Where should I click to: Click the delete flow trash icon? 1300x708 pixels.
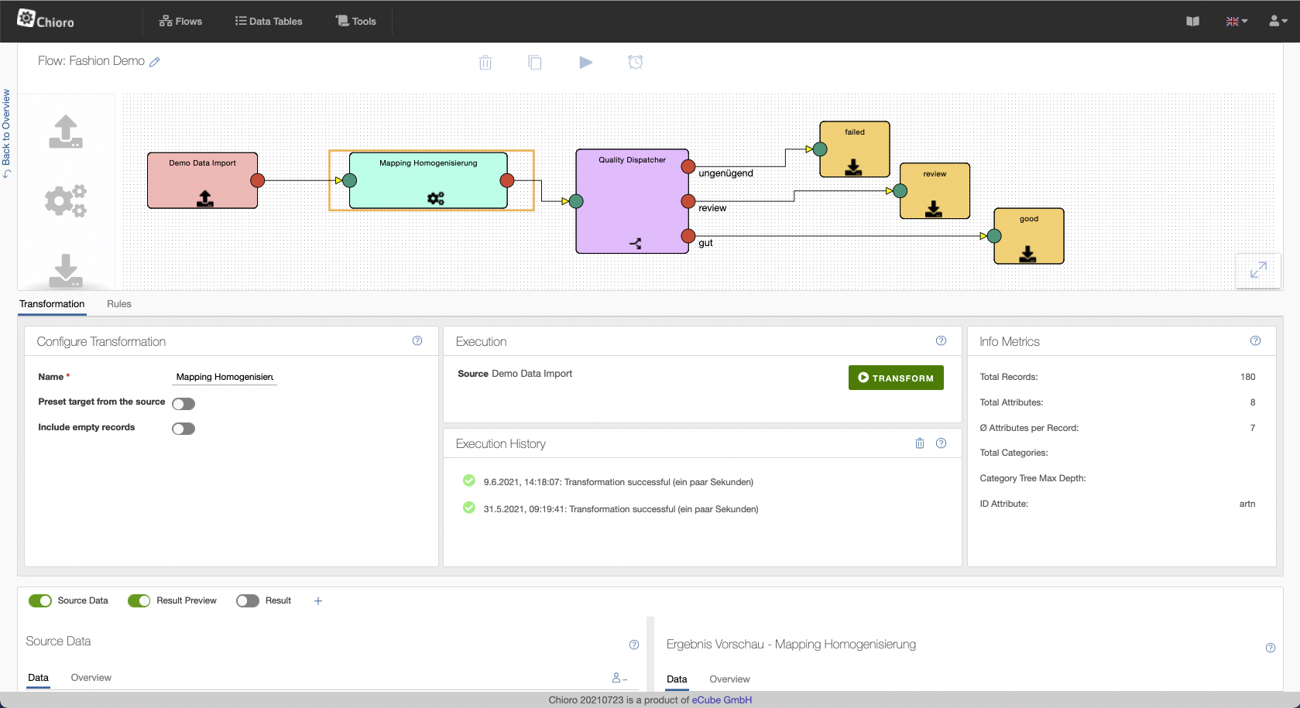coord(485,63)
